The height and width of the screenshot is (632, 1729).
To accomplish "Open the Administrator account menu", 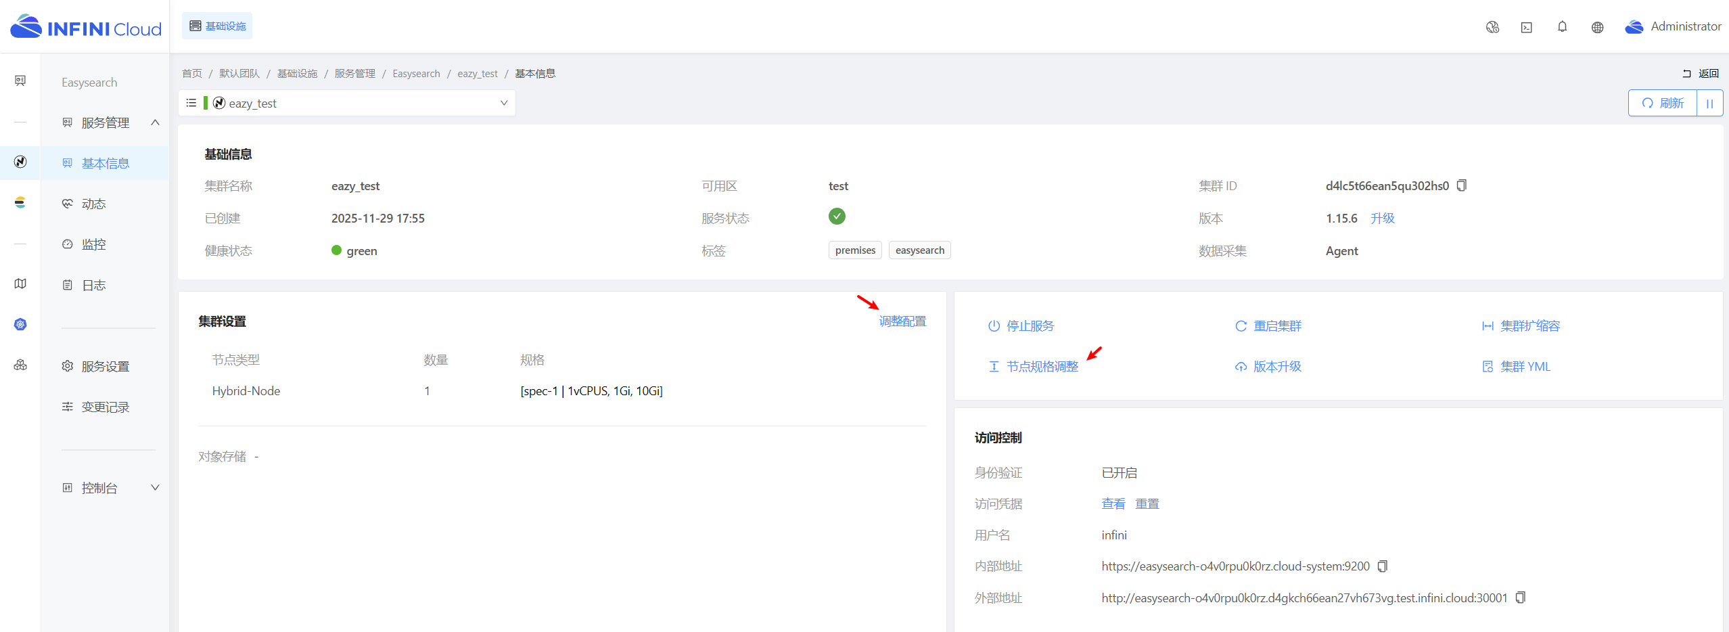I will pos(1673,26).
